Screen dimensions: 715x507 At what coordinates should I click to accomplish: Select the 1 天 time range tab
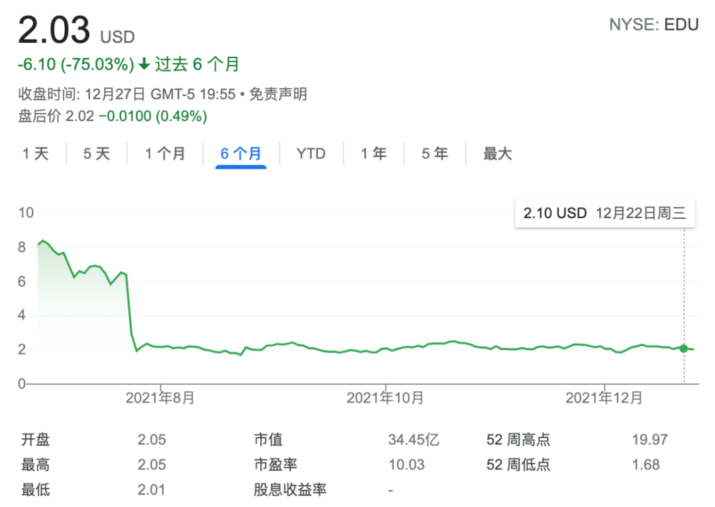(x=36, y=154)
